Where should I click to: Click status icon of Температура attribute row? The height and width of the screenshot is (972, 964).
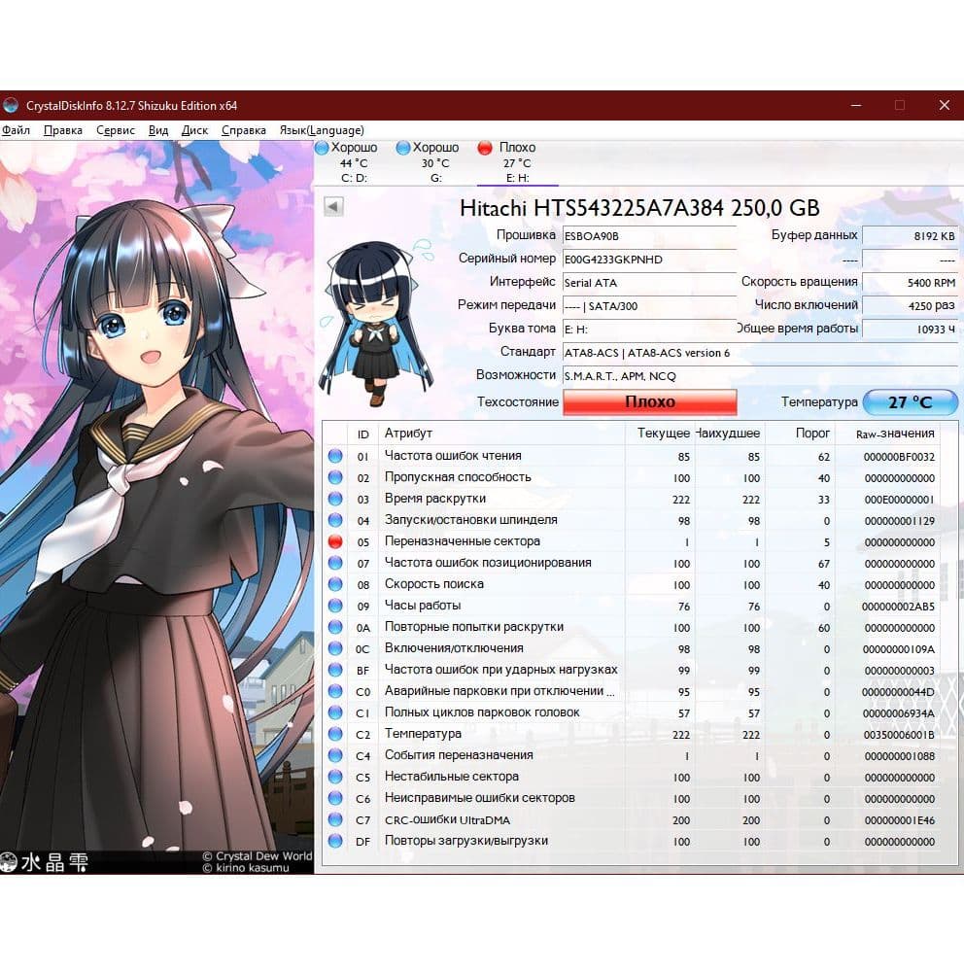(x=335, y=734)
